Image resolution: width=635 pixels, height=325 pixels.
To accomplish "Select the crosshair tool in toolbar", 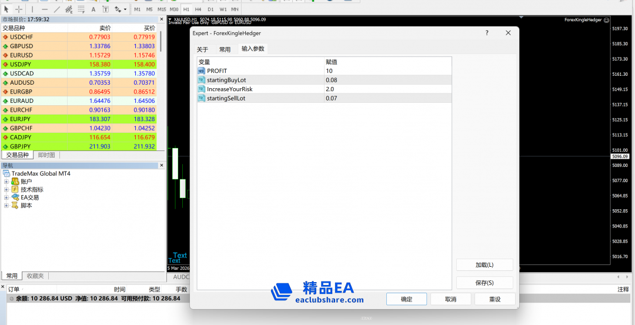I will point(19,9).
